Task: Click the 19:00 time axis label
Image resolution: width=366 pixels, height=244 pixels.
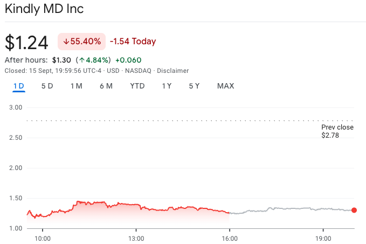Action: 323,238
